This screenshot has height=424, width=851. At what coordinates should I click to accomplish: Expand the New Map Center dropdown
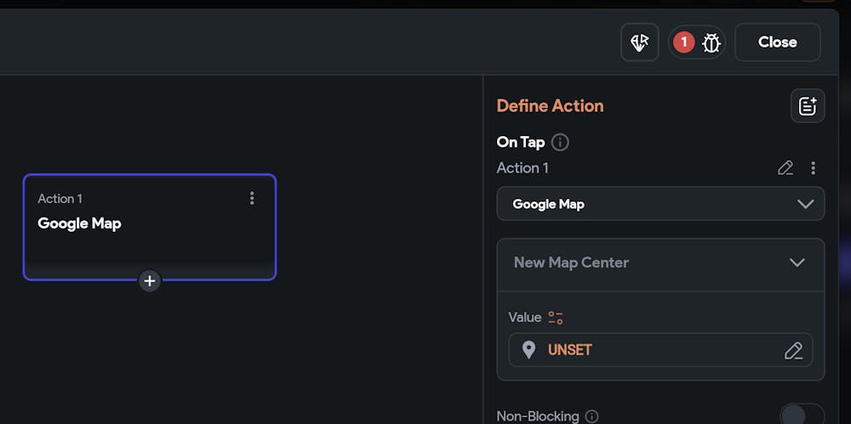pyautogui.click(x=660, y=263)
